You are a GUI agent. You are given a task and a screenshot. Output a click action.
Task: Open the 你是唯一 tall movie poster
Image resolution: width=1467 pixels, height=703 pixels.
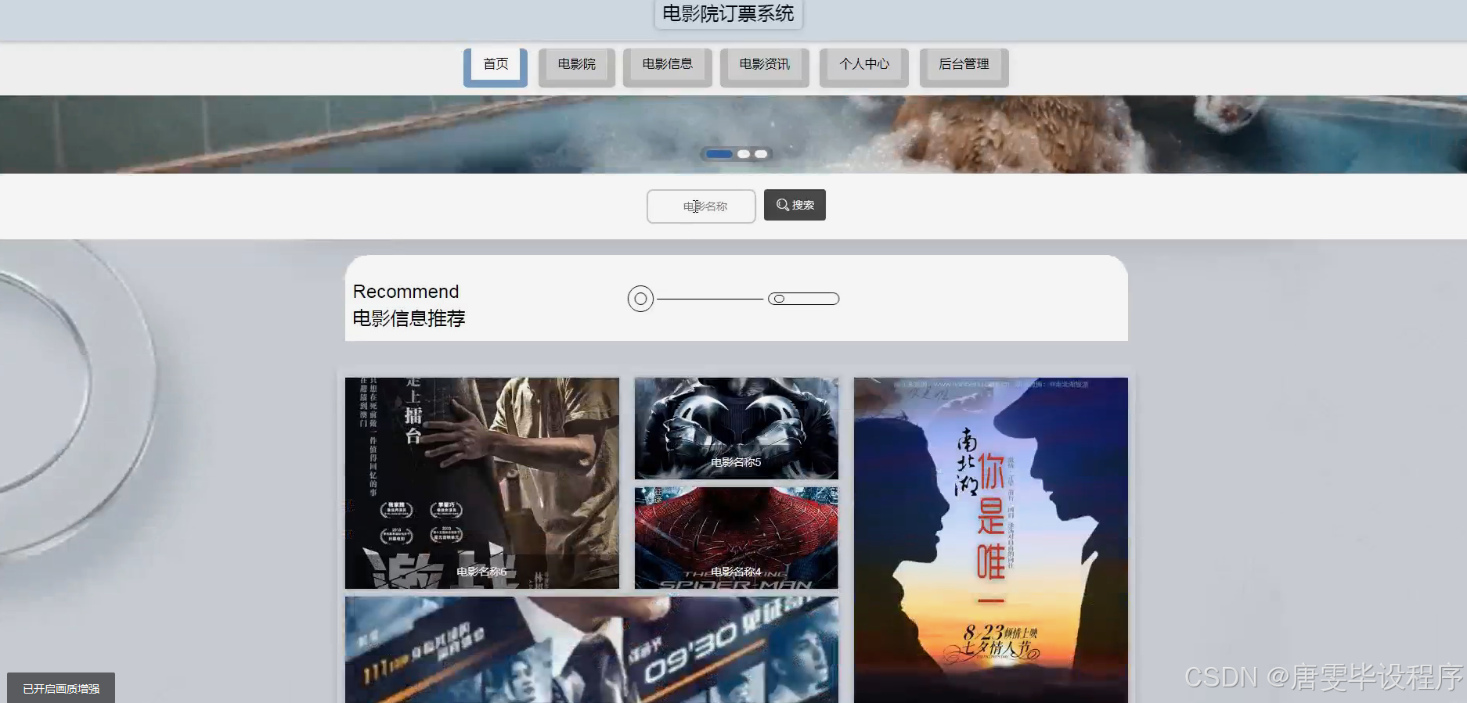point(991,540)
